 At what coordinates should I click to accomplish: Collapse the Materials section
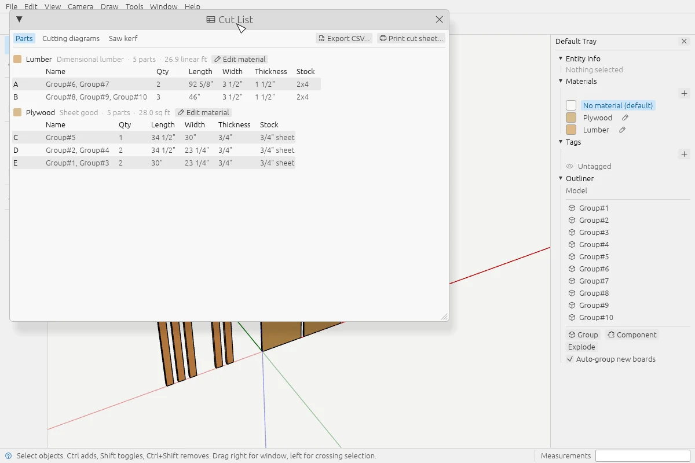561,81
